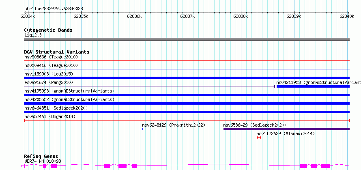Viewport: 361px width, 170px height.
Task: Click the purple esv991674 variant line
Action: click(x=150, y=86)
